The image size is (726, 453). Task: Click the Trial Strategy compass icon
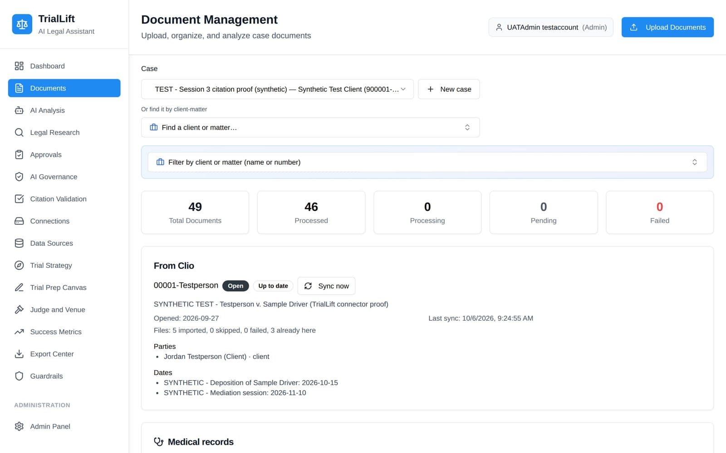(x=19, y=265)
